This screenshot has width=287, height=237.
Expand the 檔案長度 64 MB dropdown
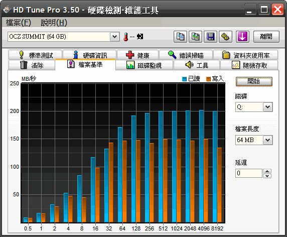pyautogui.click(x=267, y=140)
